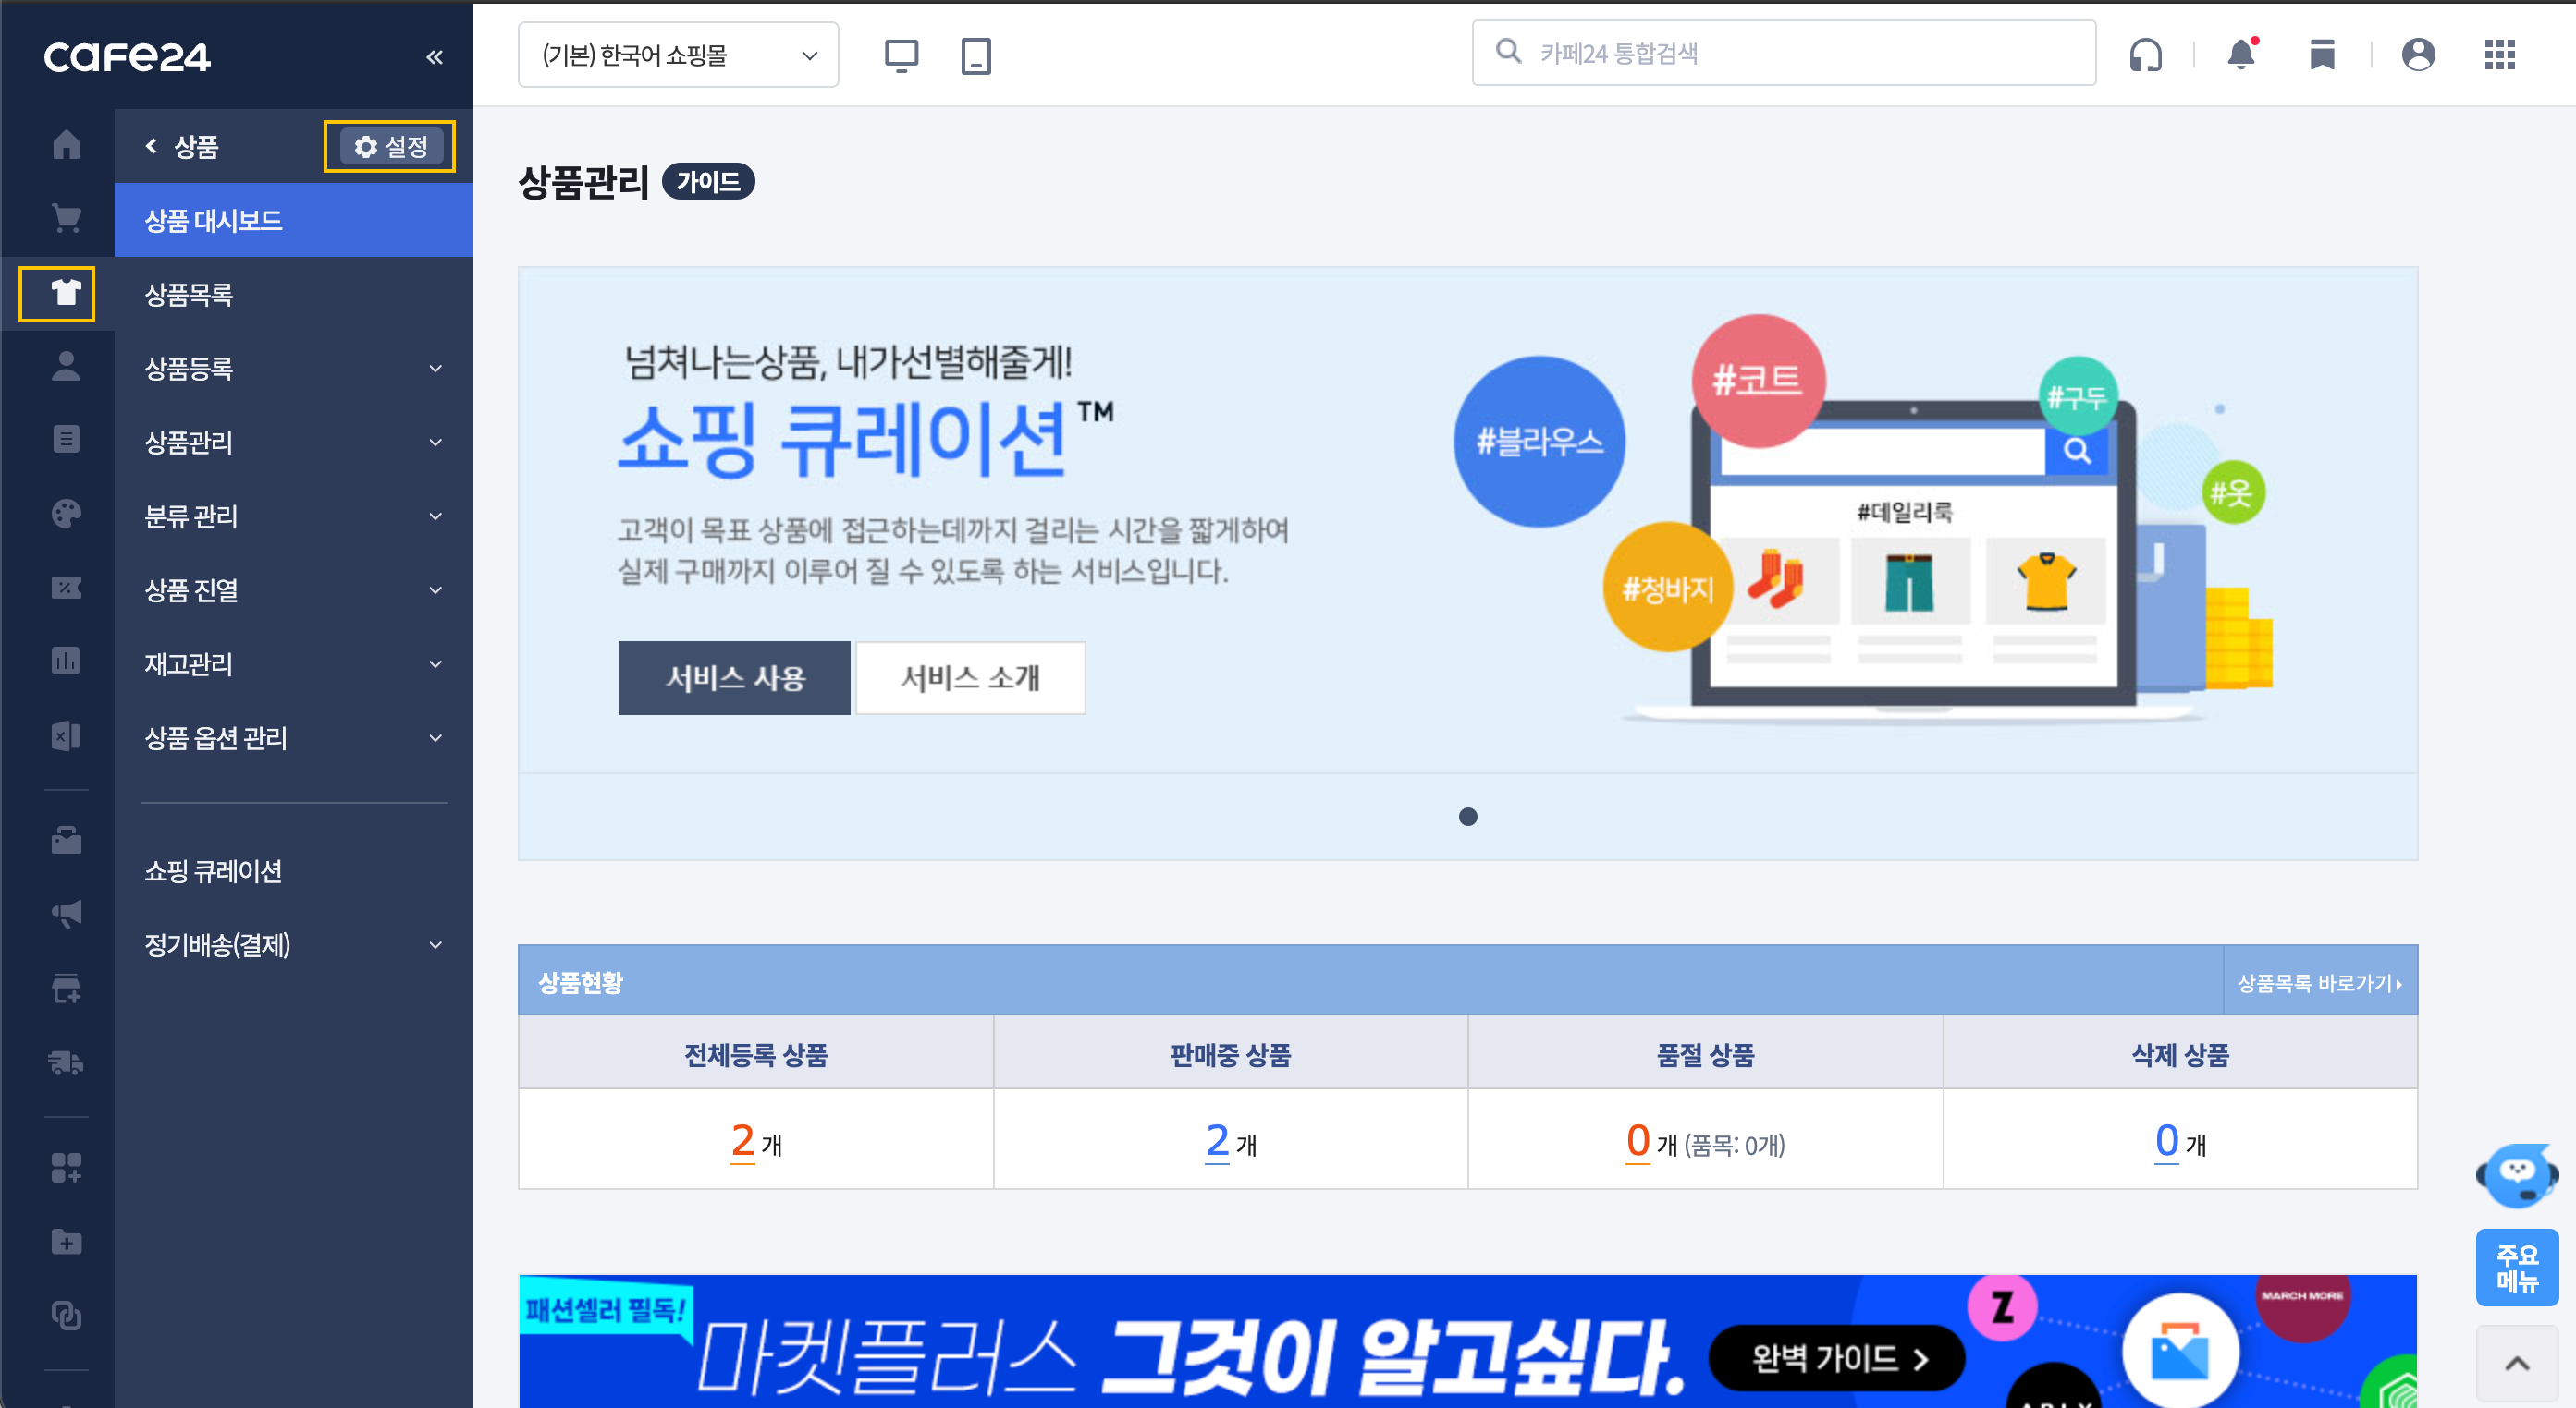Open the store box icon in the sidebar

coord(66,840)
